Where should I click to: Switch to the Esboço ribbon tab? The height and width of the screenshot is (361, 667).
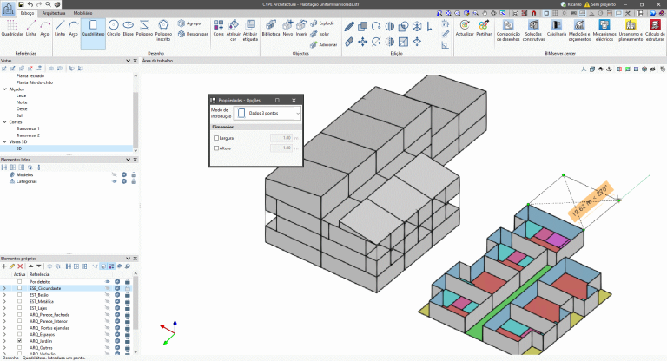pyautogui.click(x=27, y=13)
